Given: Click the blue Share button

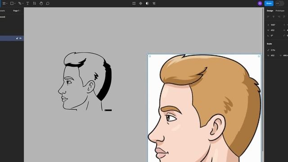Looking at the screenshot, I should pyautogui.click(x=269, y=3).
